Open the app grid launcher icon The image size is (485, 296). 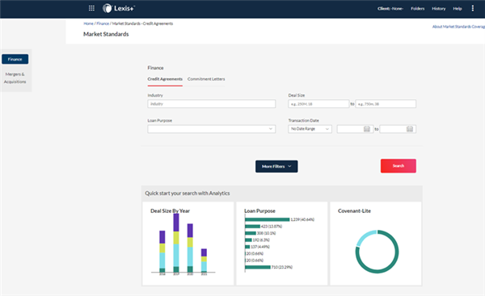coord(91,8)
